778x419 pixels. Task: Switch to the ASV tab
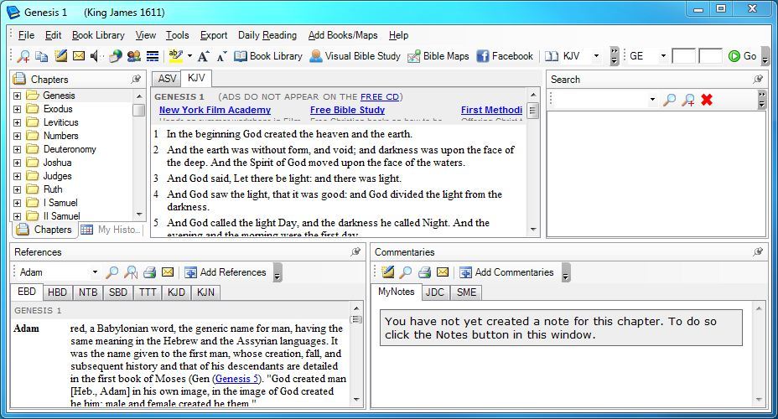167,79
